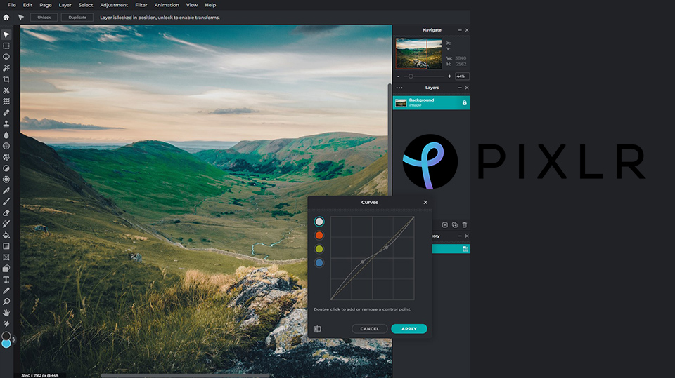
Task: Select the Text tool
Action: click(x=6, y=279)
